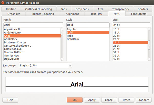Select 20 pt font size
Image resolution: width=154 pixels, height=105 pixels.
click(130, 36)
